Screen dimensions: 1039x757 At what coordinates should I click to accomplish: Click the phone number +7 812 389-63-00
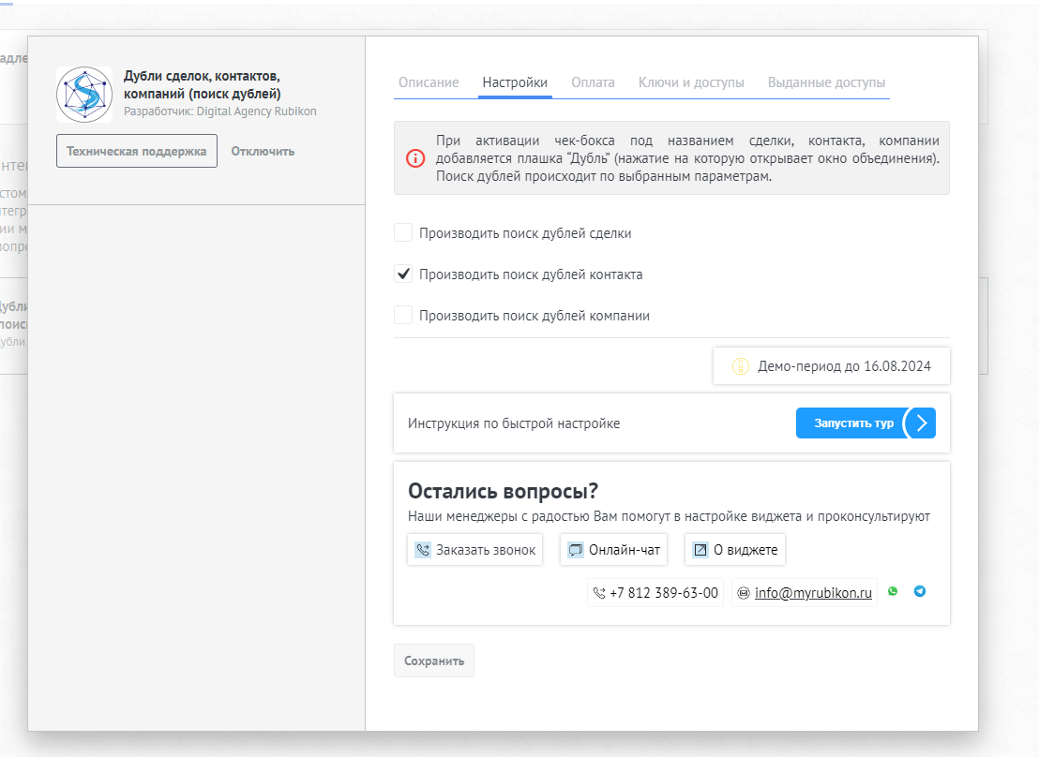664,593
